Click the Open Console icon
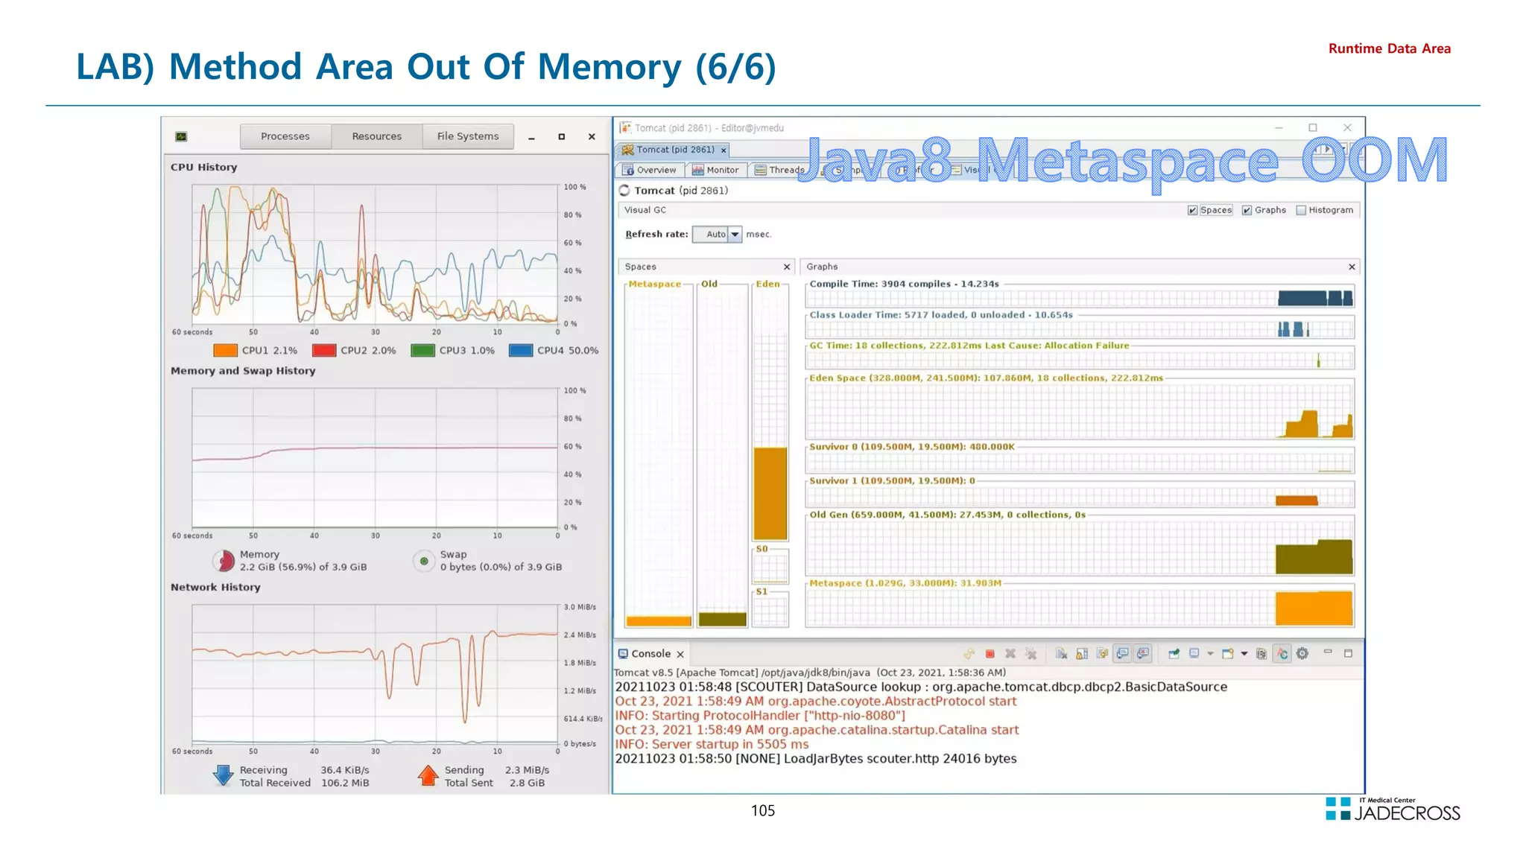1526x858 pixels. coord(1228,654)
